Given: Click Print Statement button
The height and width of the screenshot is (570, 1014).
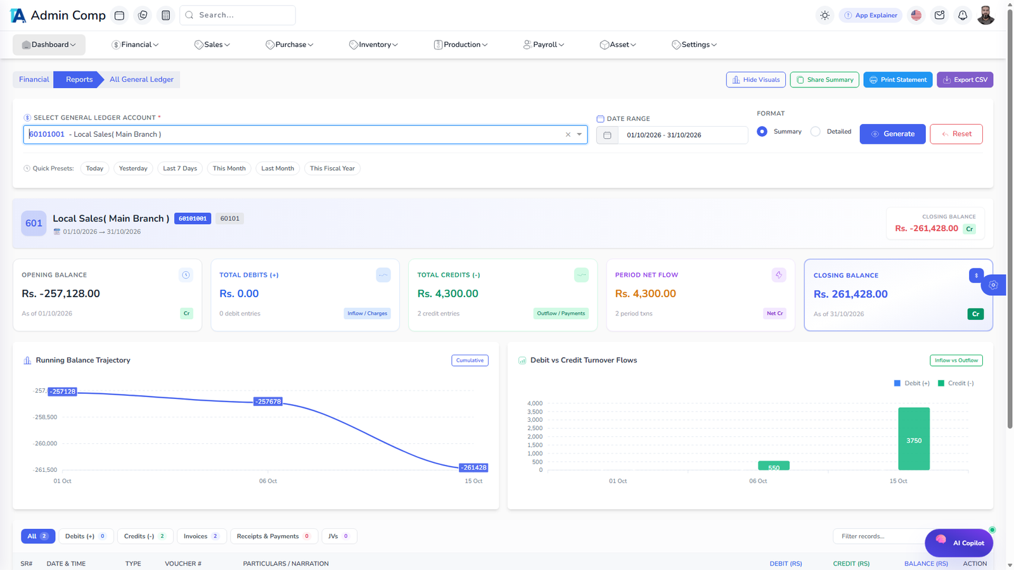Looking at the screenshot, I should pyautogui.click(x=897, y=80).
